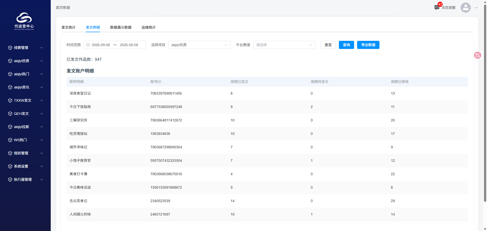Click the 查询 button
Image resolution: width=487 pixels, height=231 pixels.
click(x=346, y=45)
